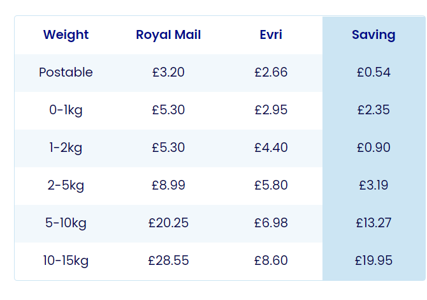The width and height of the screenshot is (427, 300).
Task: Select the 0-1kg weight cell
Action: [x=66, y=110]
